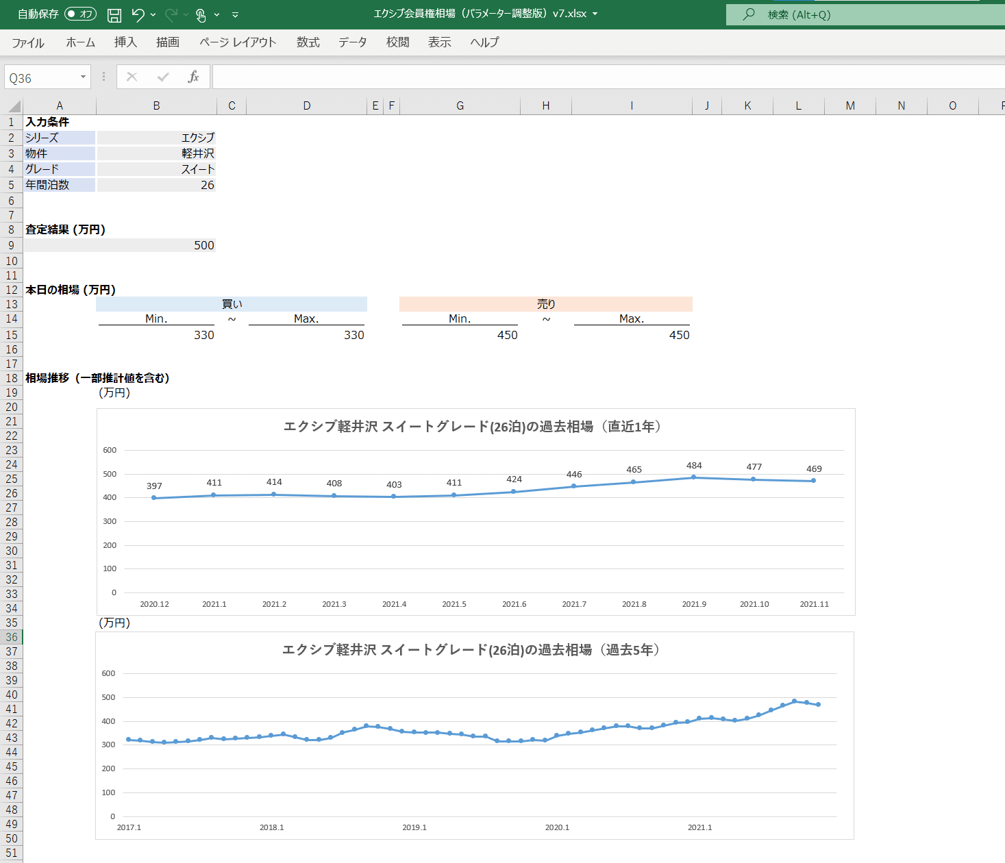Click the Touch/Mouse mode icon

pyautogui.click(x=201, y=14)
